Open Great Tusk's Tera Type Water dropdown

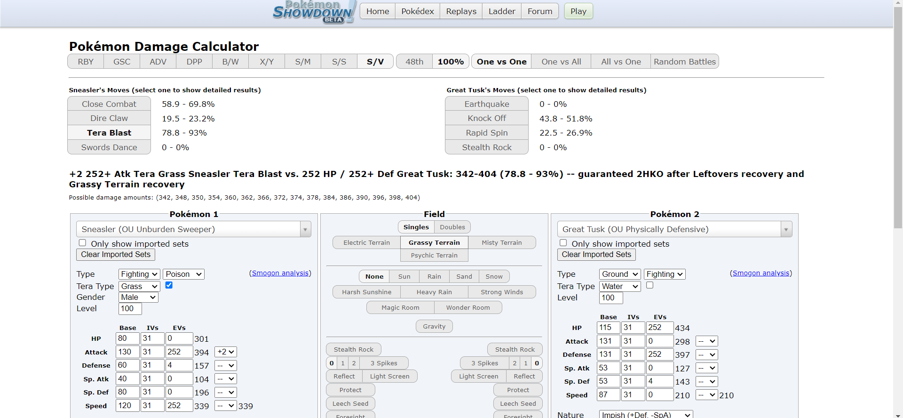tap(620, 286)
